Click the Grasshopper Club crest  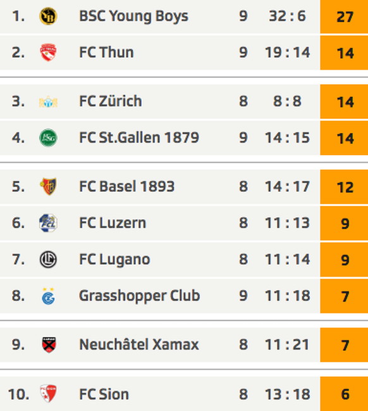[x=48, y=296]
